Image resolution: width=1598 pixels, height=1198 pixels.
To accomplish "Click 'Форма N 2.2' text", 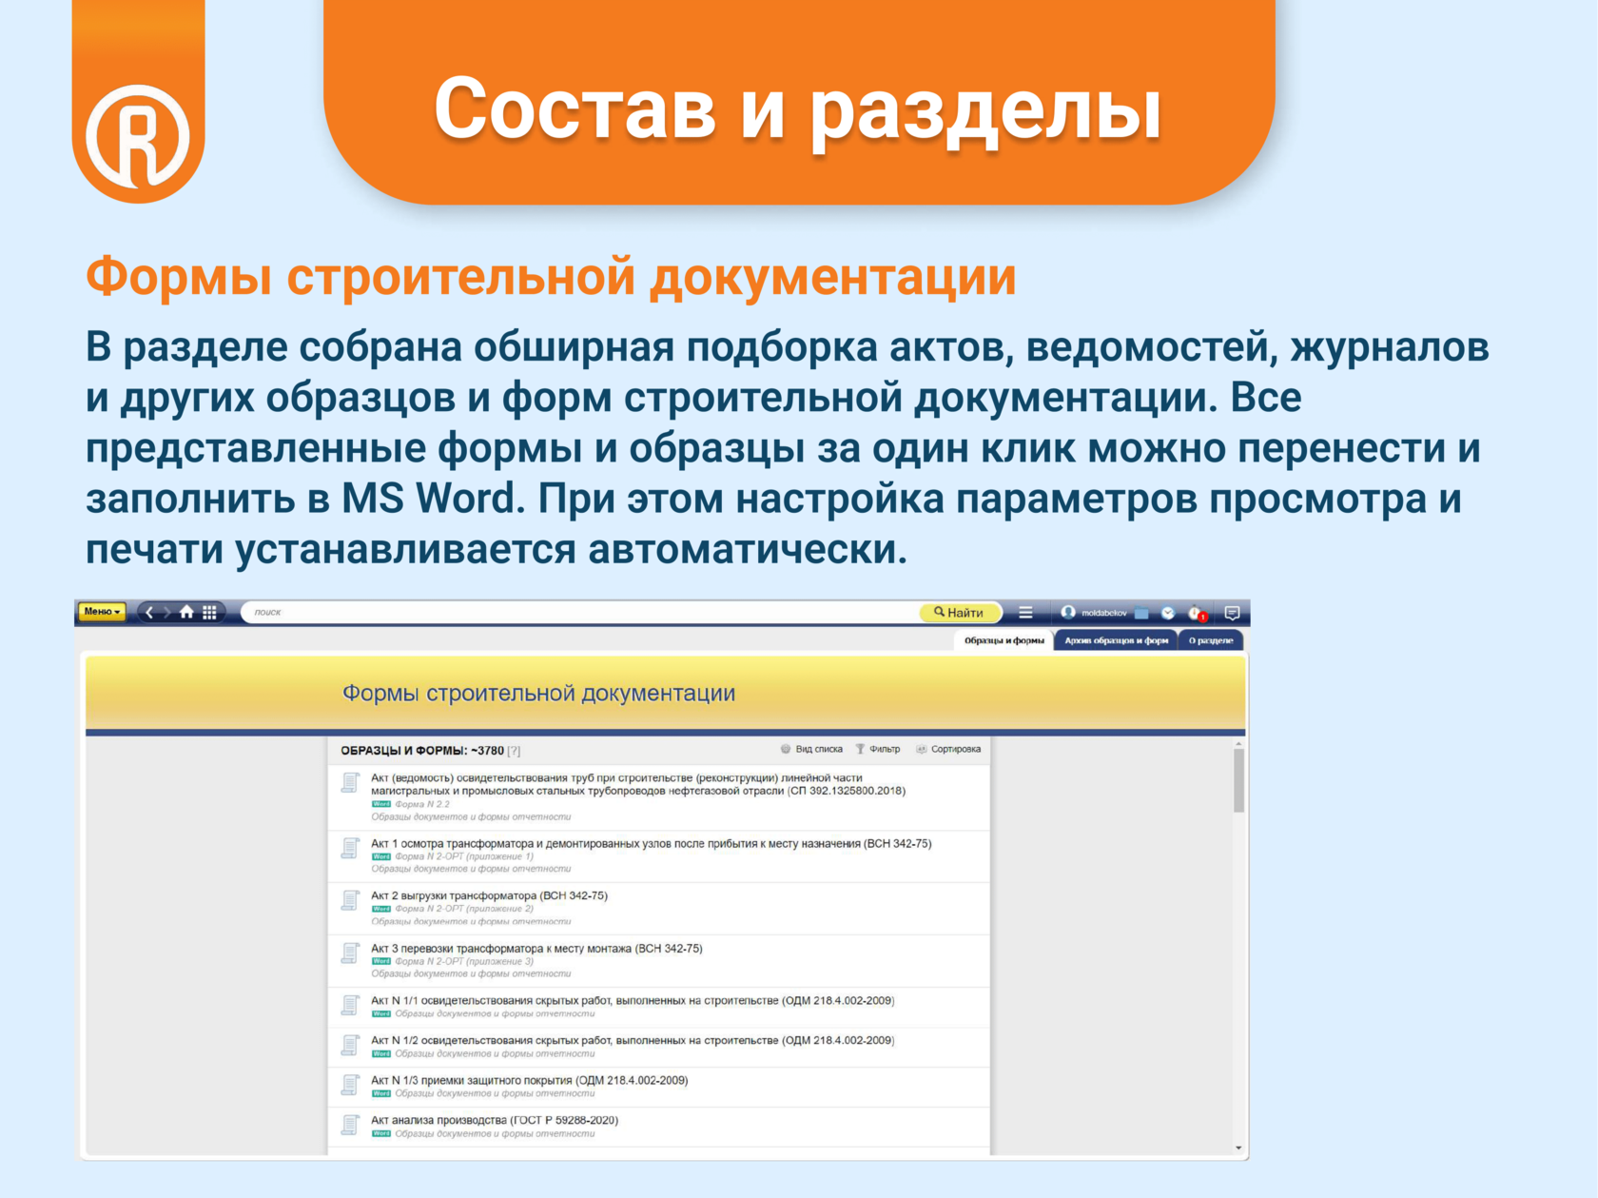I will pos(422,805).
